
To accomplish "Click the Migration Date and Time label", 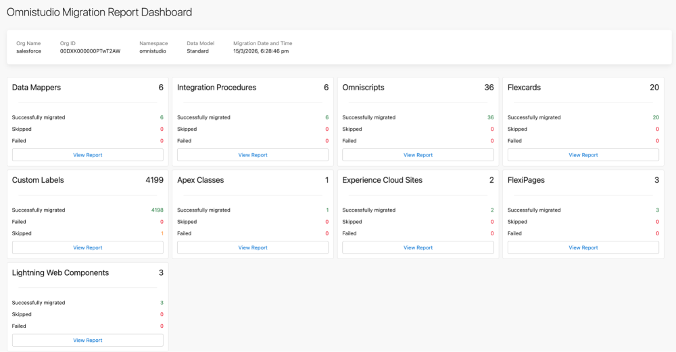I will coord(262,43).
